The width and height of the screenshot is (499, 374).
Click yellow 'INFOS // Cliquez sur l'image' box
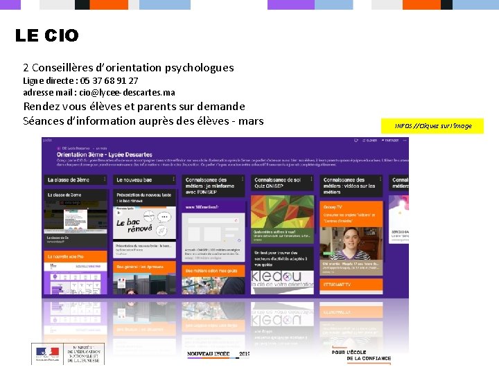pyautogui.click(x=432, y=126)
